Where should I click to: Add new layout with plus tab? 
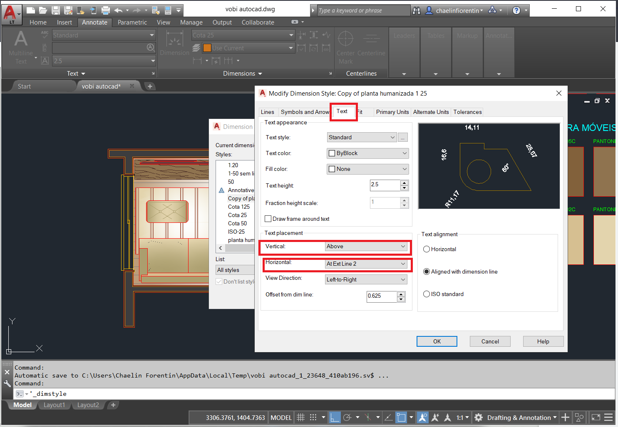tap(113, 405)
